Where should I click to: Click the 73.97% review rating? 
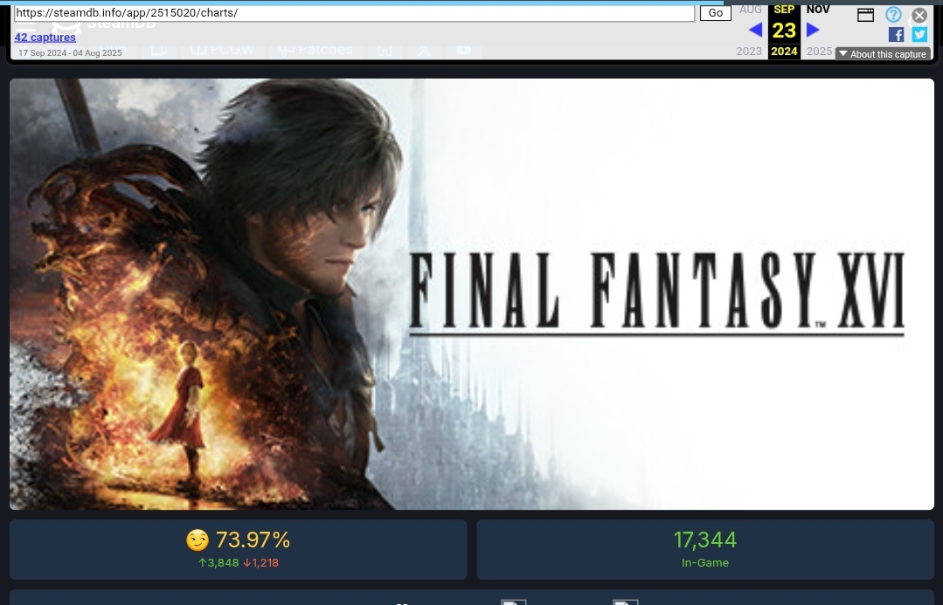tap(253, 540)
